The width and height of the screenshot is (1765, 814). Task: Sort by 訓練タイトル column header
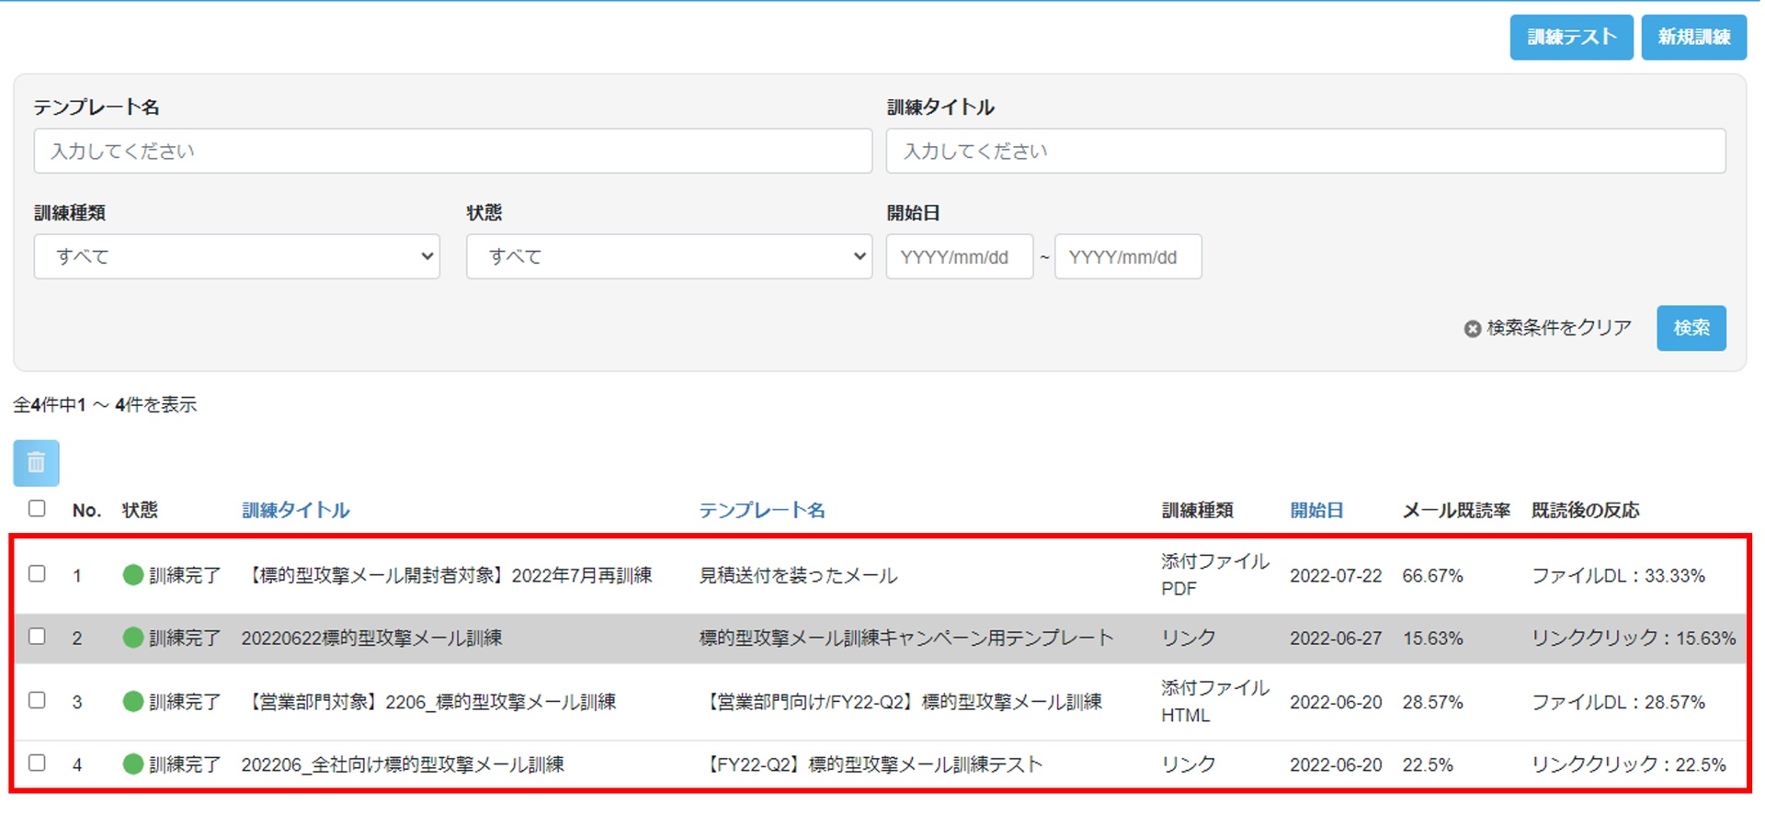295,510
